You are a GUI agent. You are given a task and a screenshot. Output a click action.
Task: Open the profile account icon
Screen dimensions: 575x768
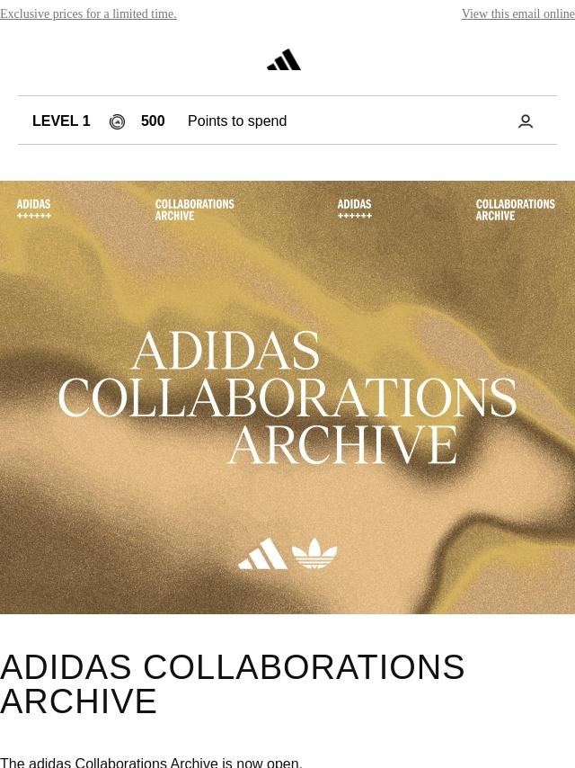point(525,121)
